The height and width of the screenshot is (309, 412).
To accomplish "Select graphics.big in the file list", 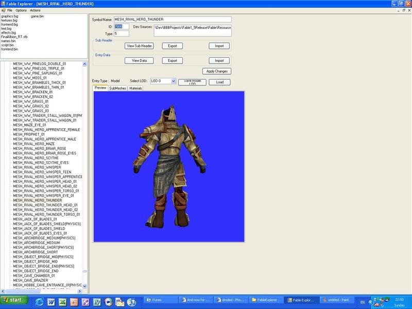I will click(10, 16).
